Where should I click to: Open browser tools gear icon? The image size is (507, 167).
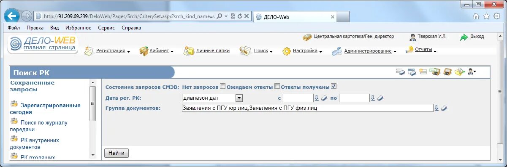[497, 16]
